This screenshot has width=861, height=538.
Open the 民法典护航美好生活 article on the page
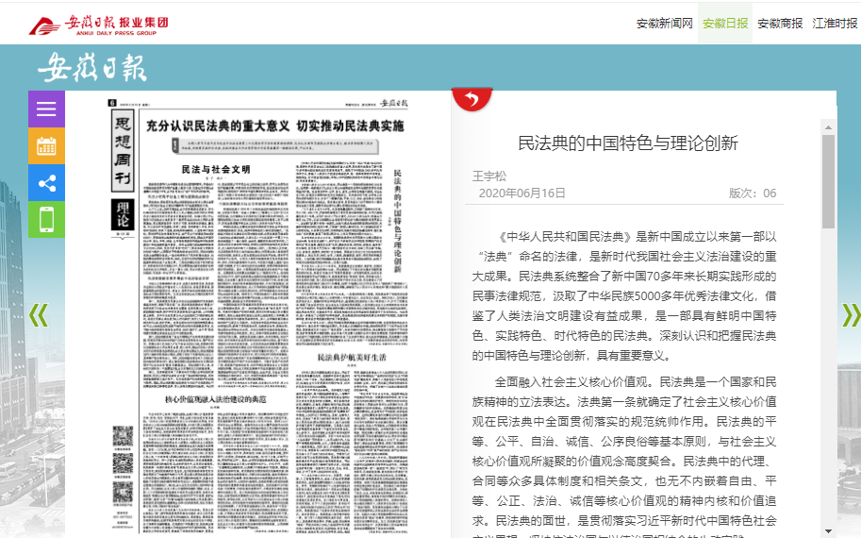[x=352, y=357]
